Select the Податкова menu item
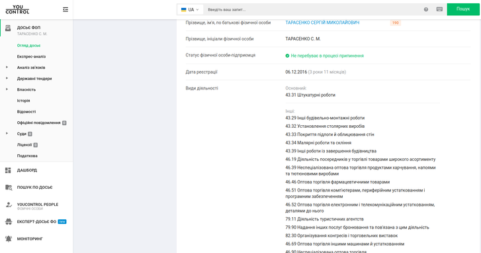481x253 pixels. [x=27, y=156]
